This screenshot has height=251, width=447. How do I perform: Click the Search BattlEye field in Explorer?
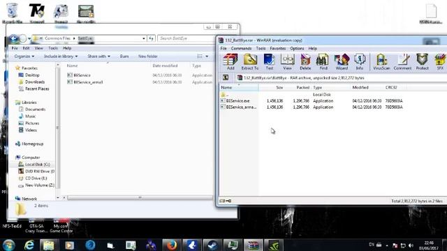pyautogui.click(x=186, y=38)
